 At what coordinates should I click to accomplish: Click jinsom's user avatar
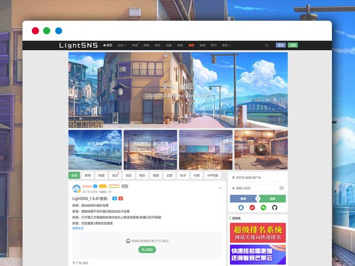click(x=77, y=189)
